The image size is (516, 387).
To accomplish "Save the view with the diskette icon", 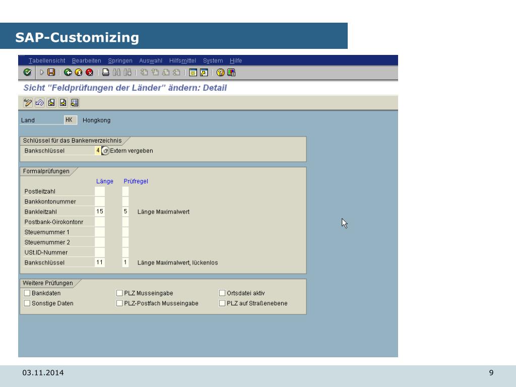I will [x=51, y=73].
